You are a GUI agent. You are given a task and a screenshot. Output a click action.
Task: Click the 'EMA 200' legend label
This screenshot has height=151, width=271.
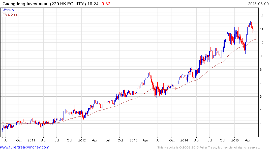tap(10, 15)
